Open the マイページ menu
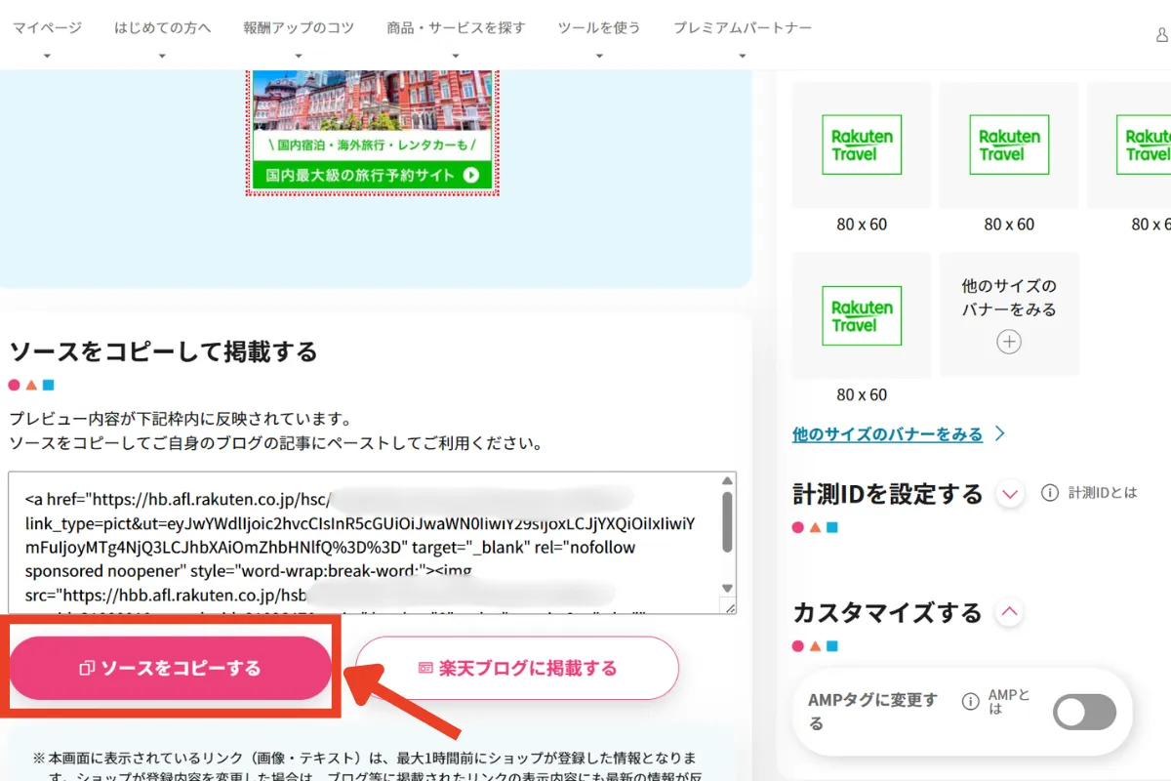 pyautogui.click(x=47, y=27)
